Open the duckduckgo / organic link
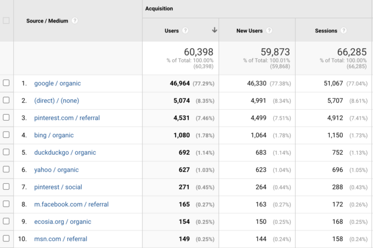The width and height of the screenshot is (373, 248). [x=65, y=153]
